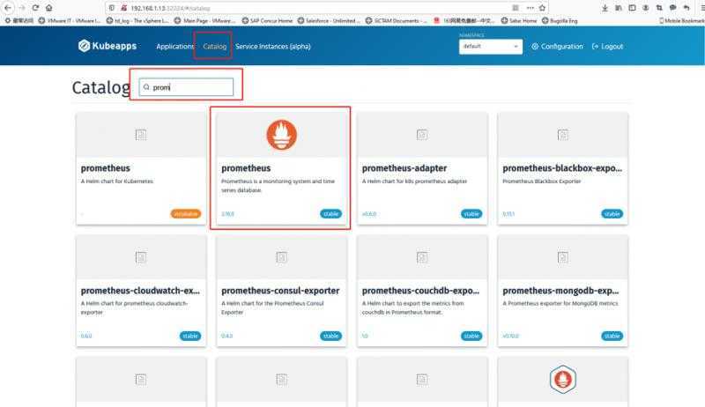
Task: Open the stable prometheus monitoring chart card
Action: coord(281,168)
